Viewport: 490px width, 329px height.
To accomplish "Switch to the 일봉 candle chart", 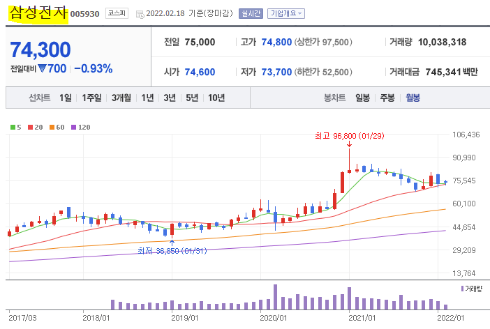I will (x=362, y=98).
